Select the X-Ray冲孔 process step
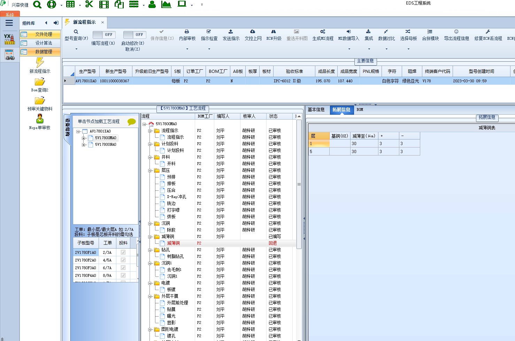515x341 pixels. pos(176,197)
